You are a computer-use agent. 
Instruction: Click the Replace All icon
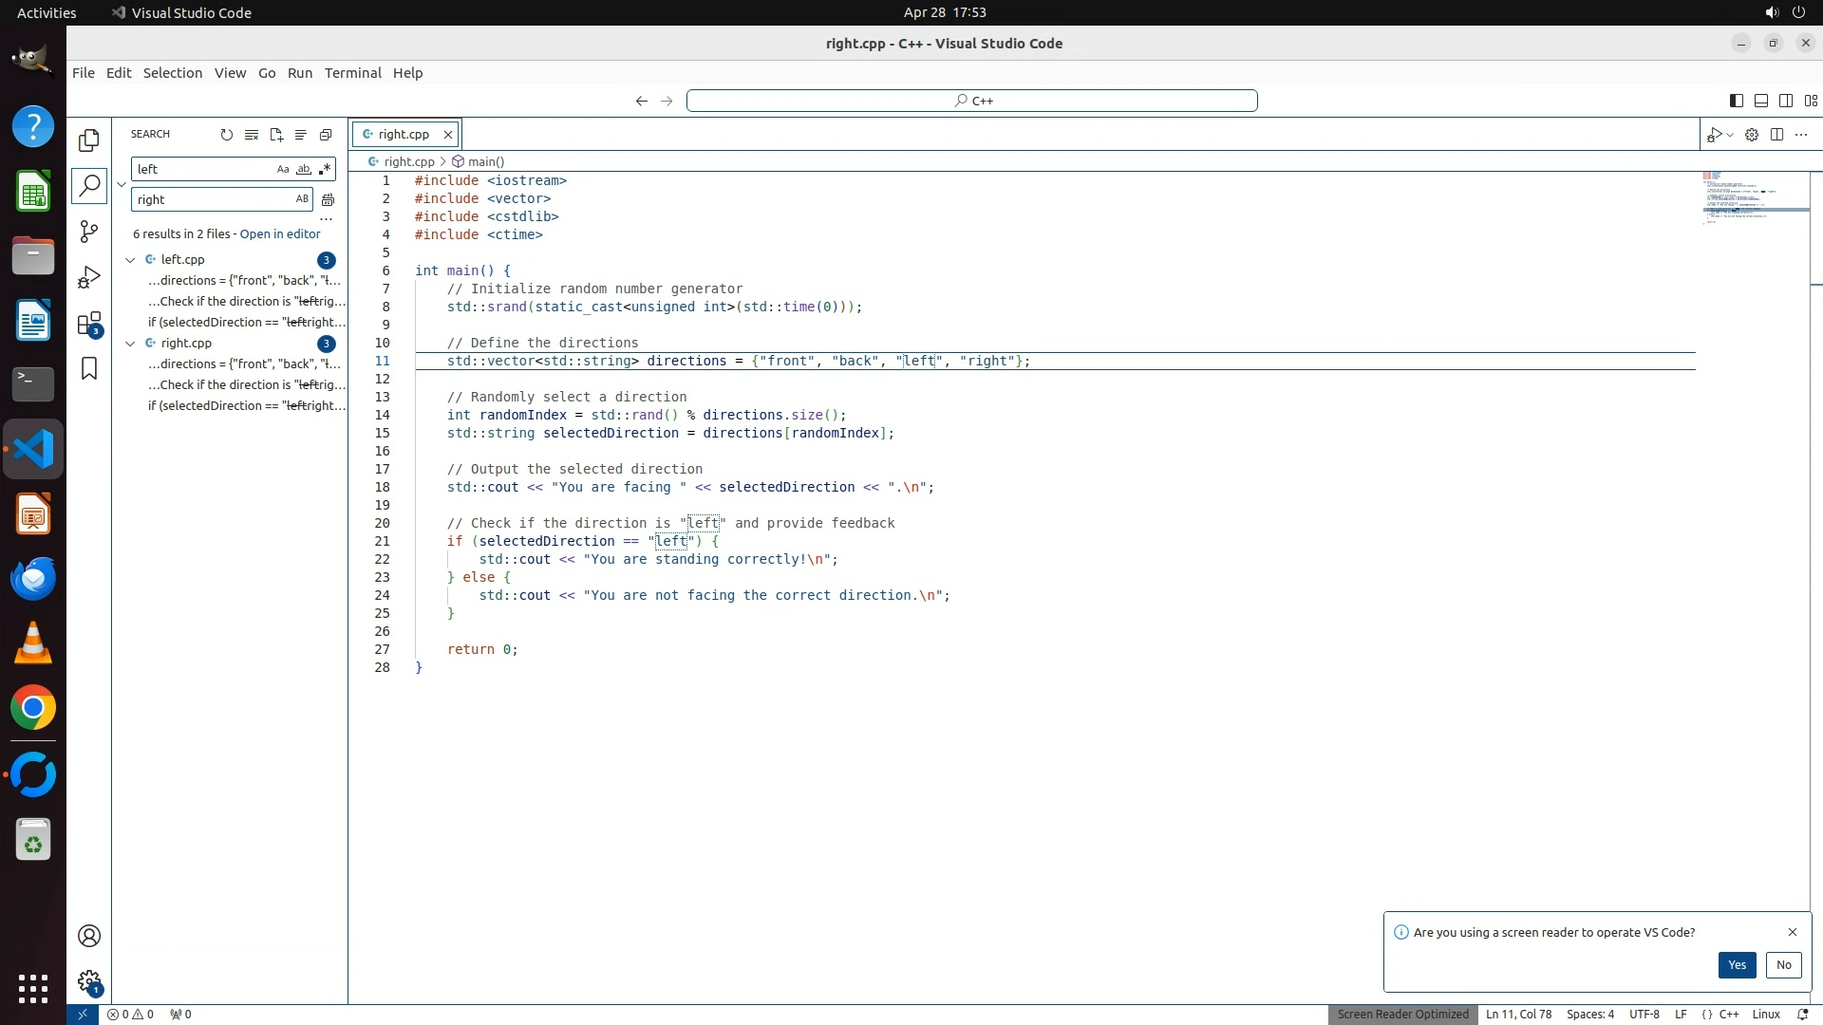[x=328, y=199]
